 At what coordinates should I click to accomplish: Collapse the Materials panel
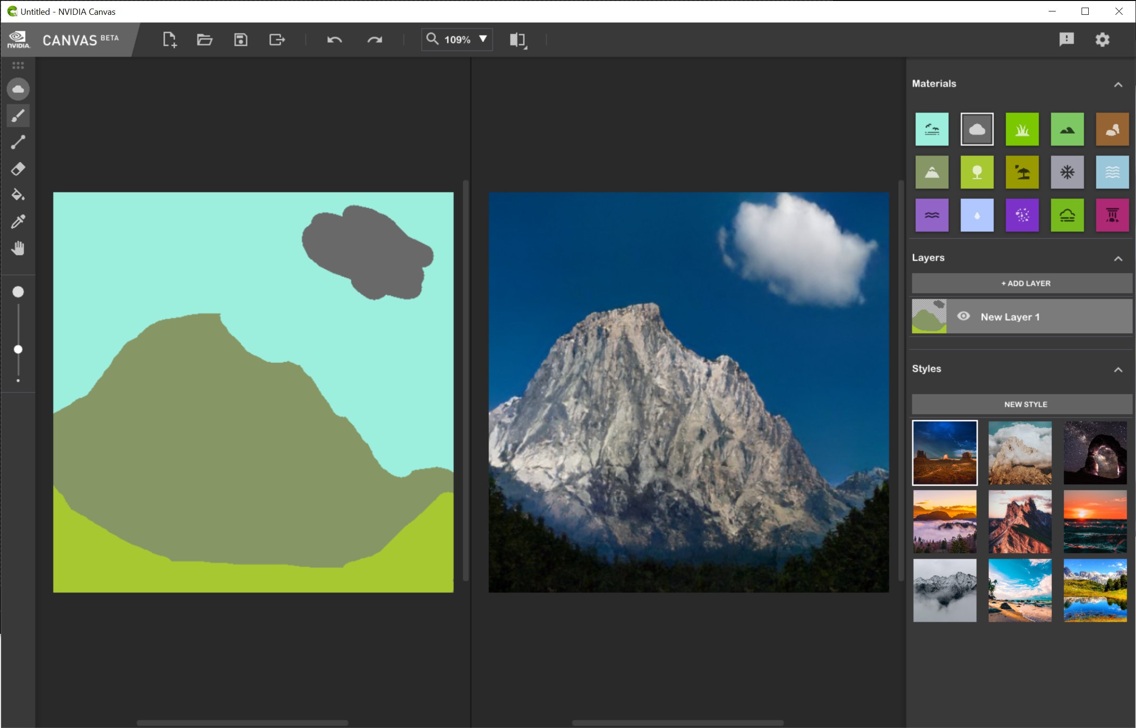(1118, 84)
